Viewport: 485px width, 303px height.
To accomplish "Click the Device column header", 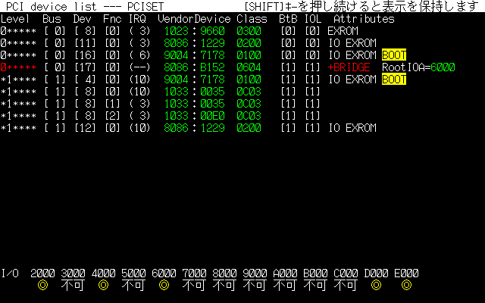I will pyautogui.click(x=212, y=19).
